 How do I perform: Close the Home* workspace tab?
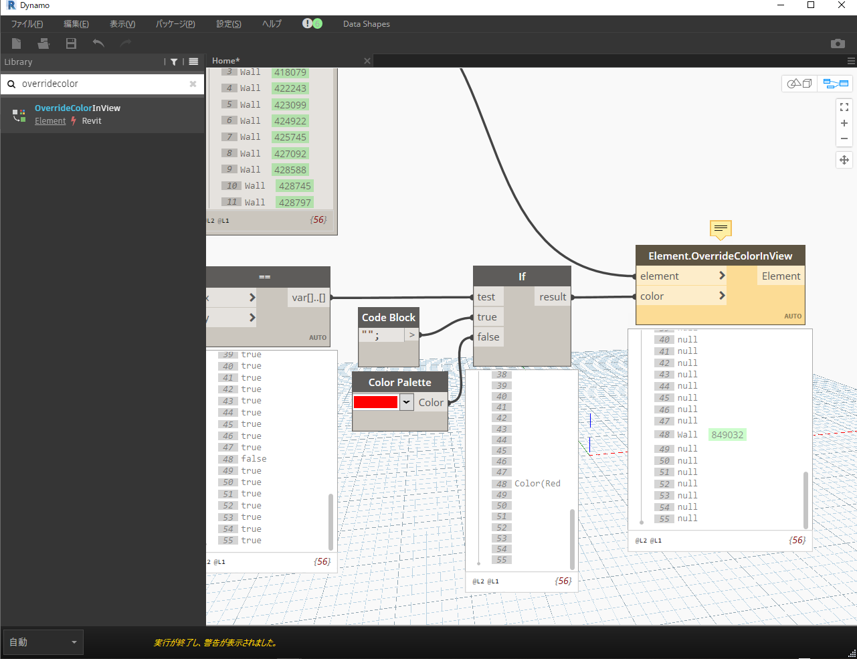367,61
